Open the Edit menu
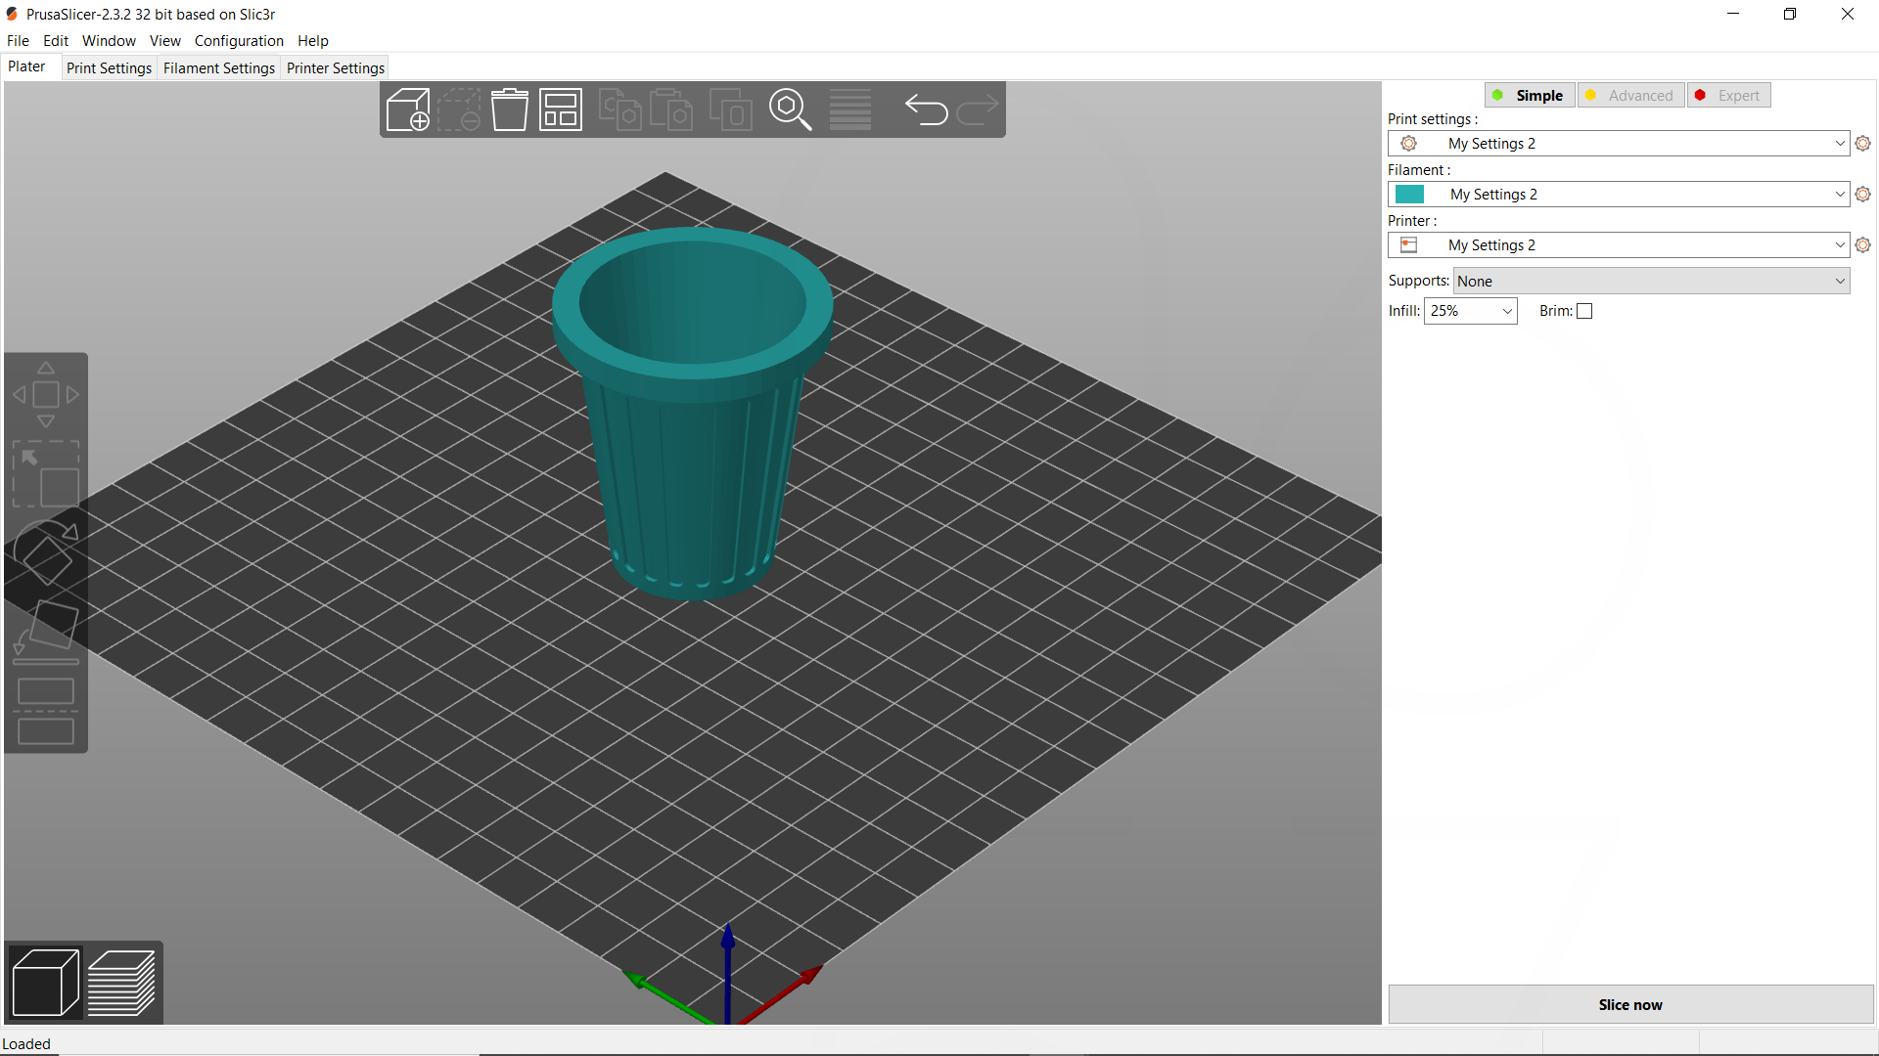 [56, 41]
